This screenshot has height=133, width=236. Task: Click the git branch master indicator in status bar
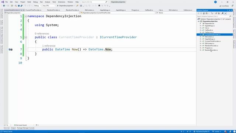(216, 132)
